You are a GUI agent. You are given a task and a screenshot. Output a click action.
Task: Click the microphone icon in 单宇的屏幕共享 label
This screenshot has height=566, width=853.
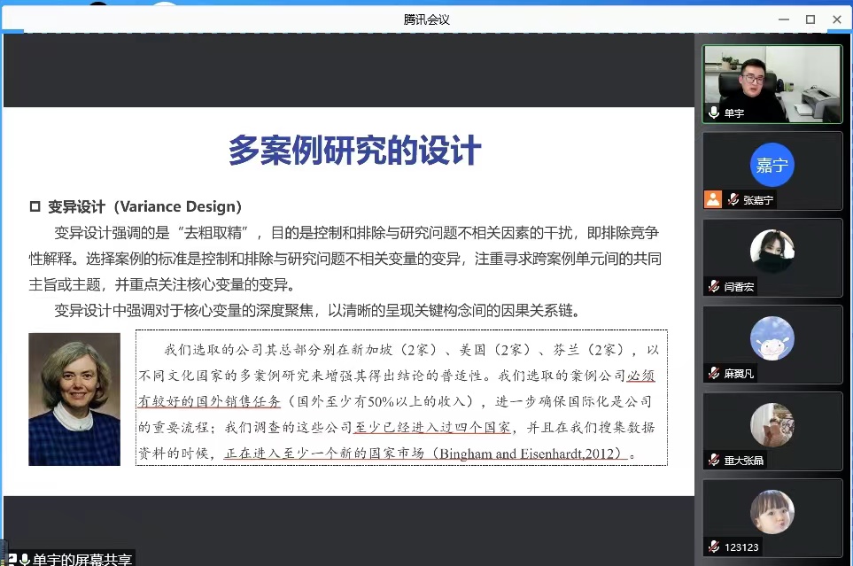tap(25, 559)
